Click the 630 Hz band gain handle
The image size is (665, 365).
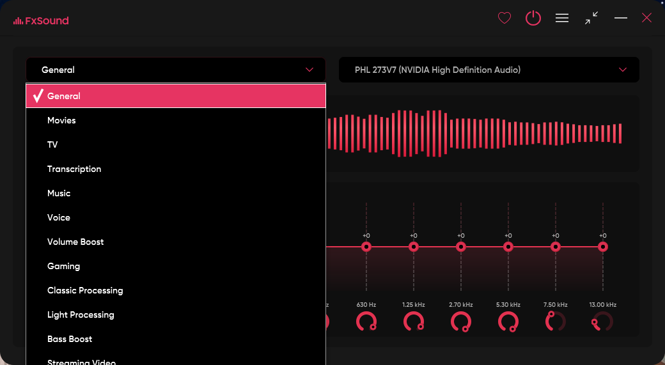[366, 247]
